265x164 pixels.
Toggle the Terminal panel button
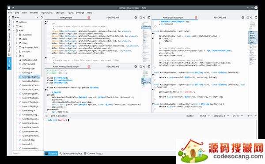coord(51,153)
